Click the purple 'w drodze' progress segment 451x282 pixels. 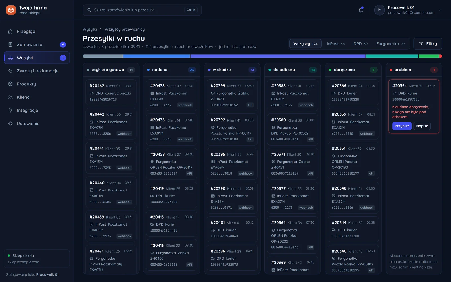click(x=278, y=56)
